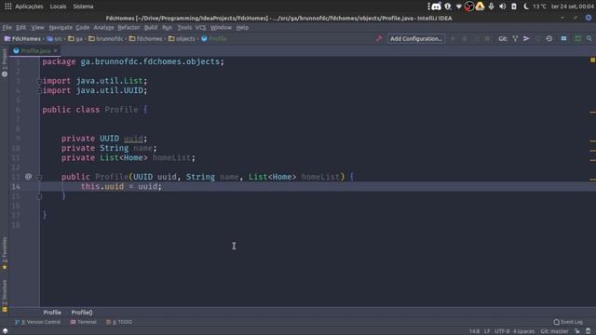
Task: Open the Refactor menu
Action: pos(129,27)
